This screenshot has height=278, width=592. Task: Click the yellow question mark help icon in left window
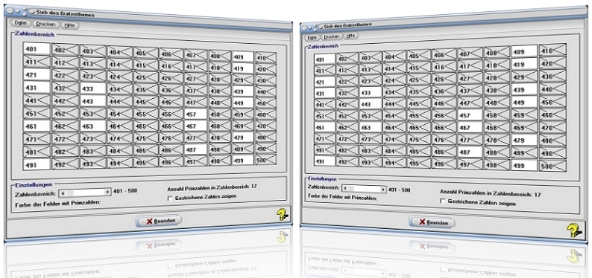point(282,214)
